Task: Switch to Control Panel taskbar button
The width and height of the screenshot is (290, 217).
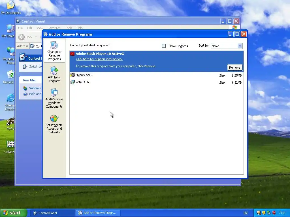Action: pos(52,213)
